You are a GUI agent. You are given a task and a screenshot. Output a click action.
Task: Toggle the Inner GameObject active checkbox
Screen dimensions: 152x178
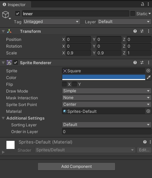coord(18,14)
